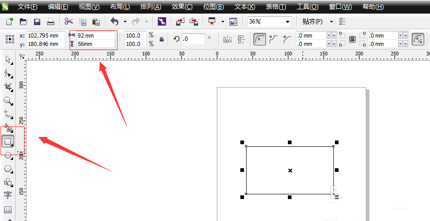430x221 pixels.
Task: Click the search content purple icon
Action: 162,21
